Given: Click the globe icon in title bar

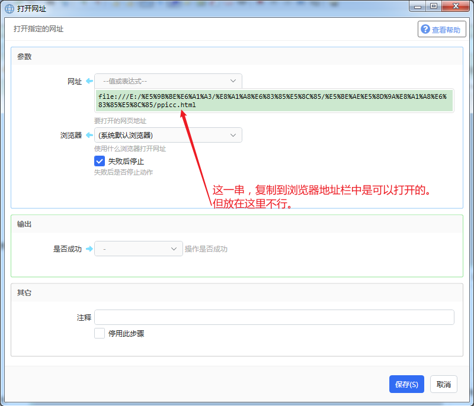Looking at the screenshot, I should (9, 9).
